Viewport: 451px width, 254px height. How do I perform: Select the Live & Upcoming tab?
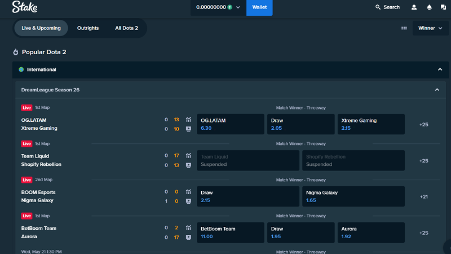pyautogui.click(x=41, y=28)
